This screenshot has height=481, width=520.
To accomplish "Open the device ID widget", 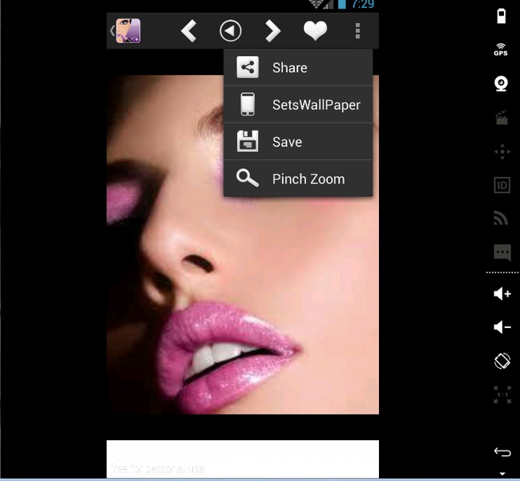I will [502, 185].
